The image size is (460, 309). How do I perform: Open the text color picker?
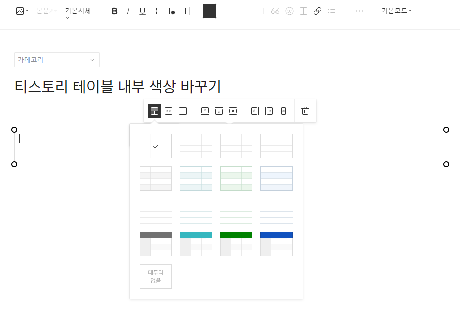(x=171, y=11)
